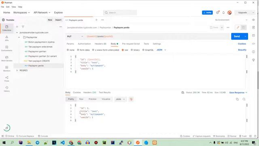Screen dimensions: 259x146
Task: Open the Mock Servers sidebar panel
Action: 6,58
